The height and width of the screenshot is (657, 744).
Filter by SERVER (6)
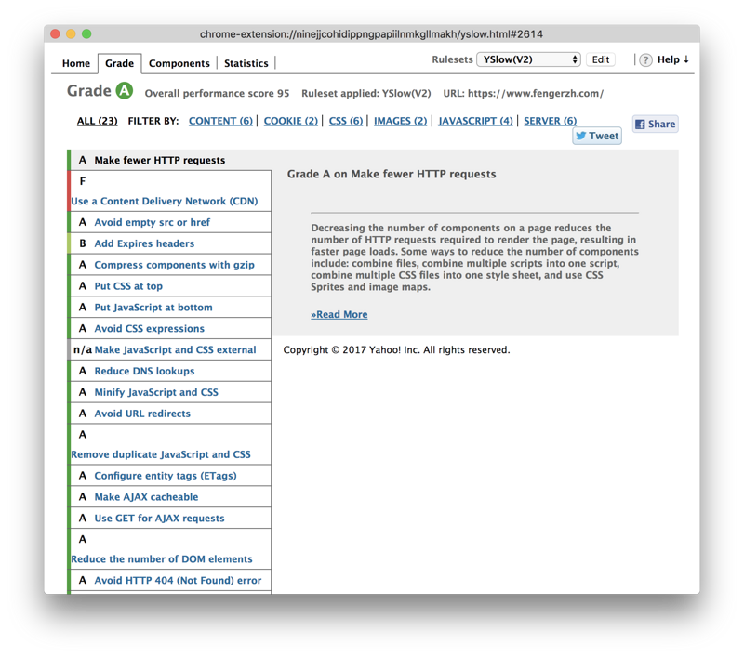551,121
